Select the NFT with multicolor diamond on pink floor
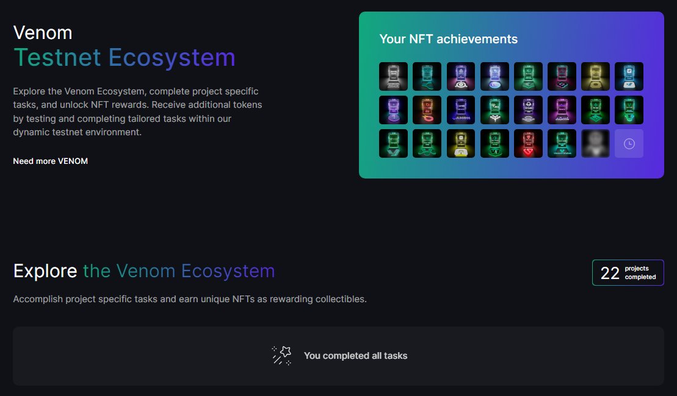Image resolution: width=677 pixels, height=396 pixels. [562, 76]
